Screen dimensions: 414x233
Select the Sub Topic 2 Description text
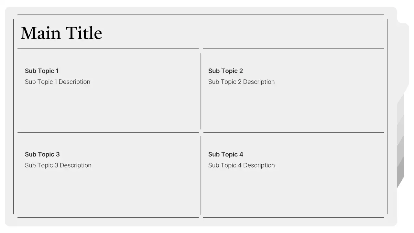[x=241, y=82]
